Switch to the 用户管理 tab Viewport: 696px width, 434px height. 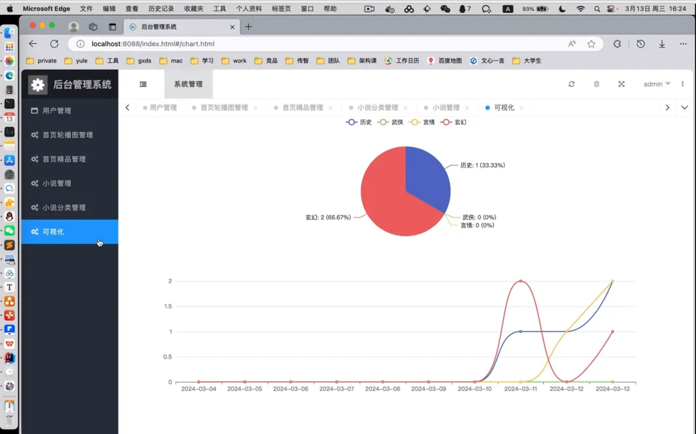(160, 108)
